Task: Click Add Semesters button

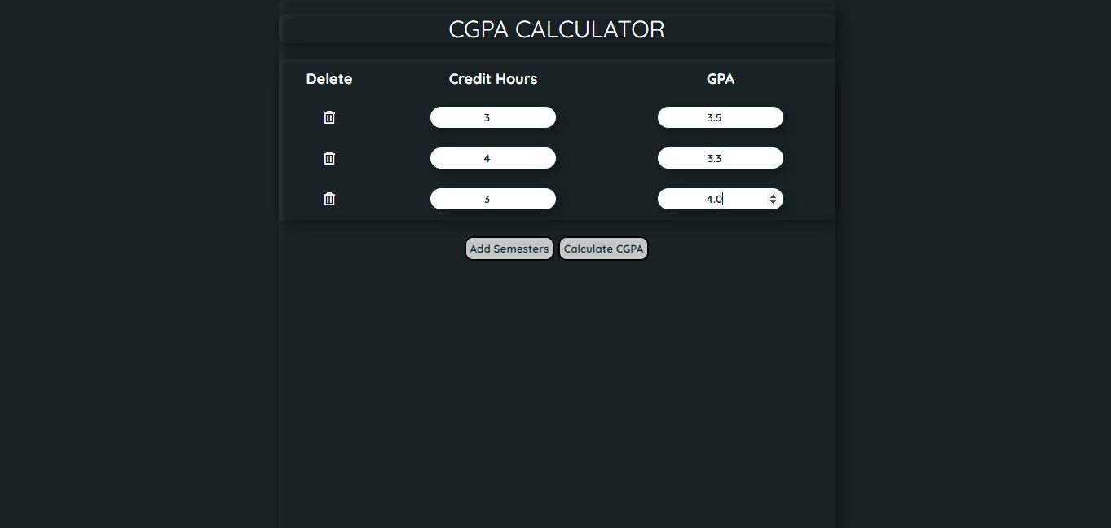Action: tap(509, 249)
